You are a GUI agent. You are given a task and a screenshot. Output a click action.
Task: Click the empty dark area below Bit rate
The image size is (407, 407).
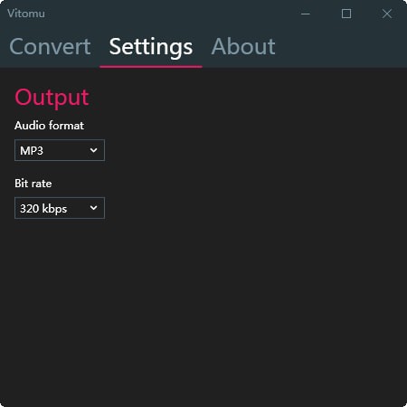click(x=203, y=310)
